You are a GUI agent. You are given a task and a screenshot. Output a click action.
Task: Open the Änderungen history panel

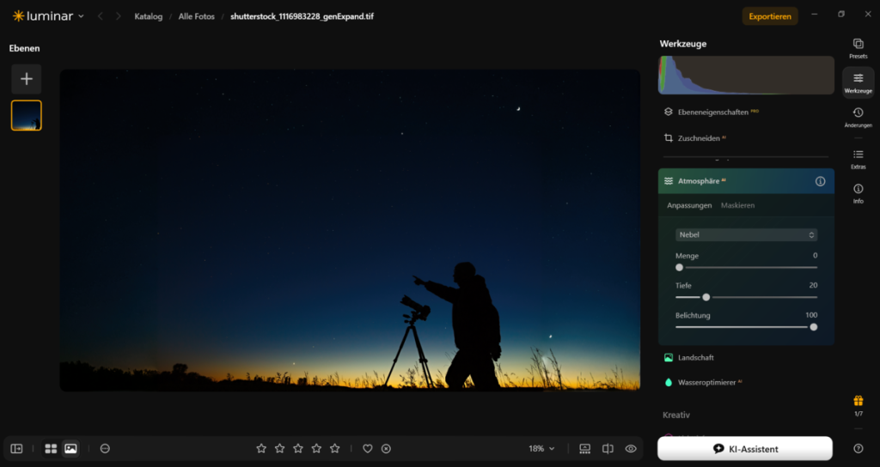[x=858, y=117]
